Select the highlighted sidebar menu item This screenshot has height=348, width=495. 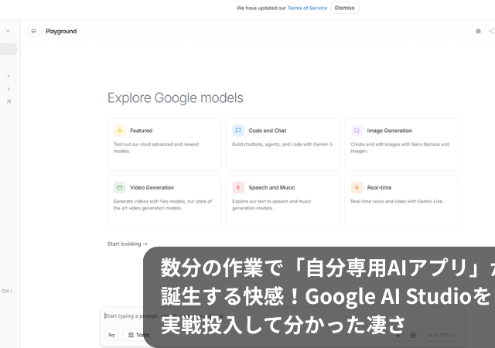coord(8,49)
